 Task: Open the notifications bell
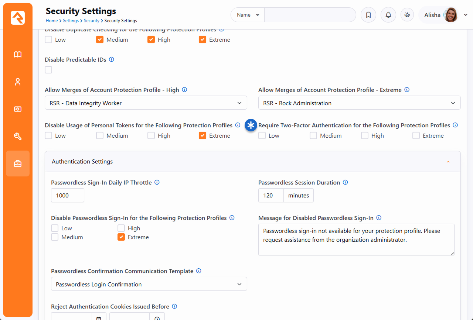click(388, 15)
